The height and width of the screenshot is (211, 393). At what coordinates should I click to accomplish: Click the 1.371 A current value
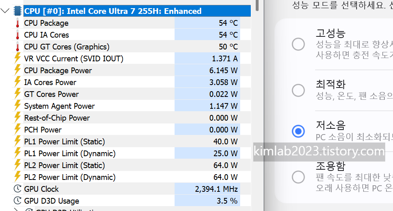[x=225, y=58]
